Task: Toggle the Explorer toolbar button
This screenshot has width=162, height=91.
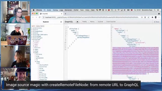Action: [100, 22]
